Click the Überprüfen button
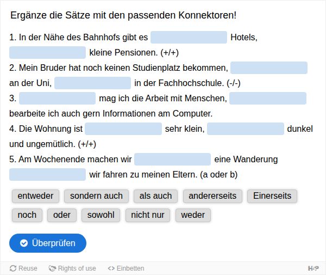326x275 pixels. pyautogui.click(x=48, y=243)
